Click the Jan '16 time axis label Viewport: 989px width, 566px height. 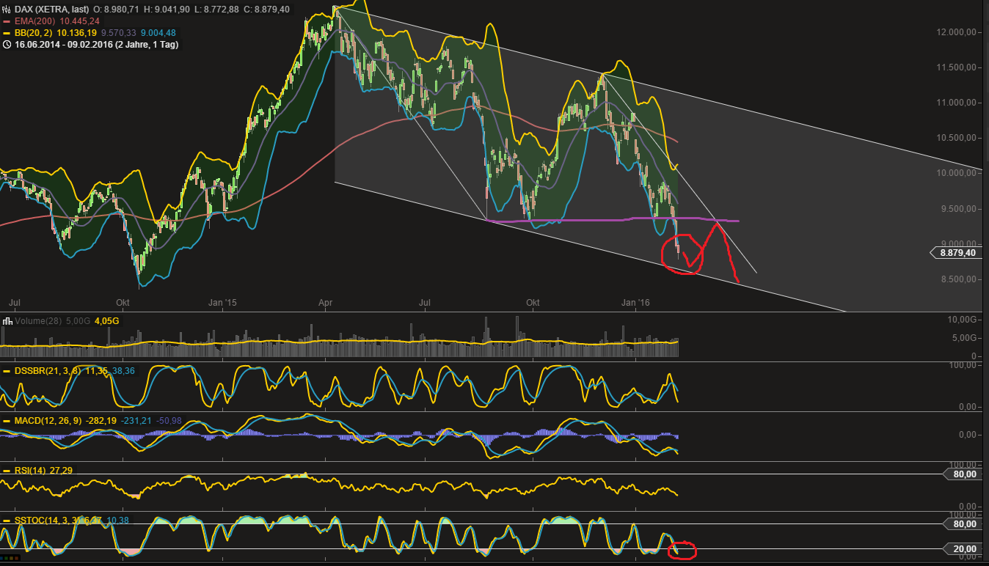(635, 302)
